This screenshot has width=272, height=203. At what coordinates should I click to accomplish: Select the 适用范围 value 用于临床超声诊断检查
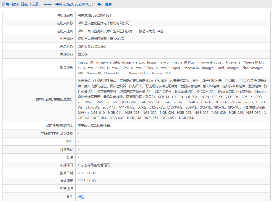coord(95,126)
